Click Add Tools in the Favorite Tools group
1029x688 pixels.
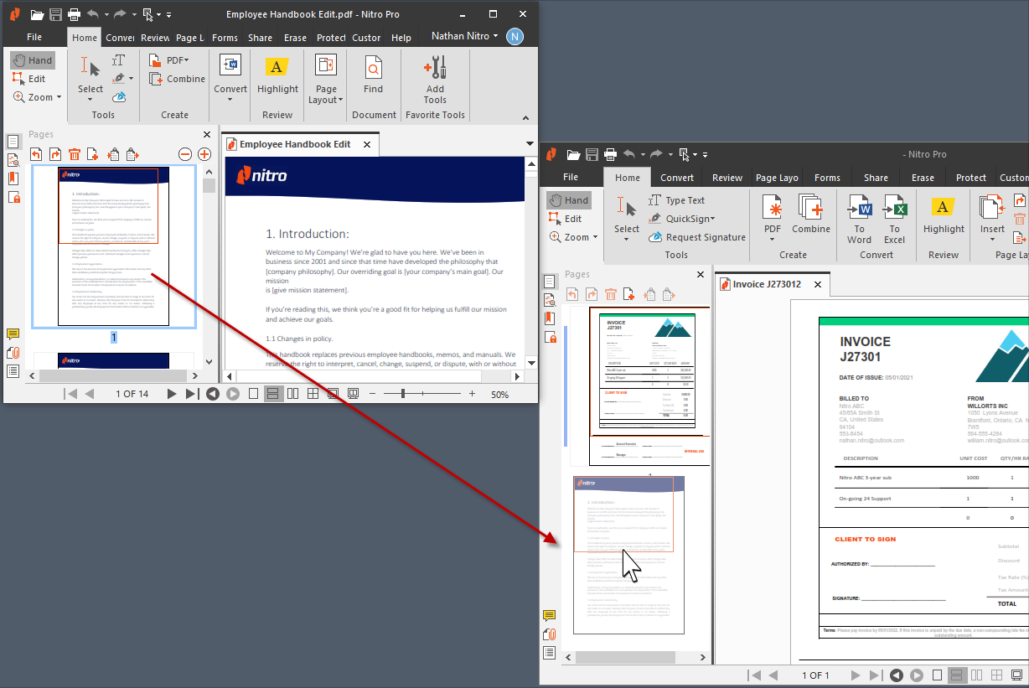[435, 78]
